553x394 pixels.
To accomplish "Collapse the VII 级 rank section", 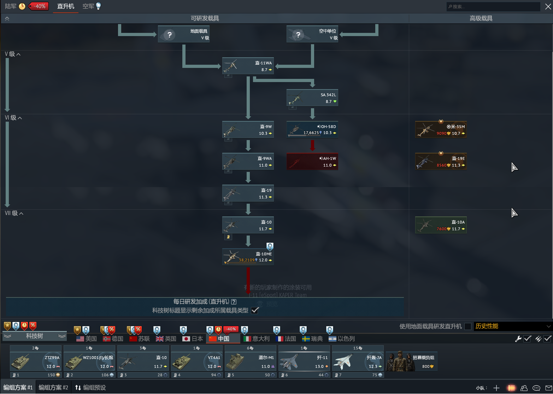I will 14,213.
